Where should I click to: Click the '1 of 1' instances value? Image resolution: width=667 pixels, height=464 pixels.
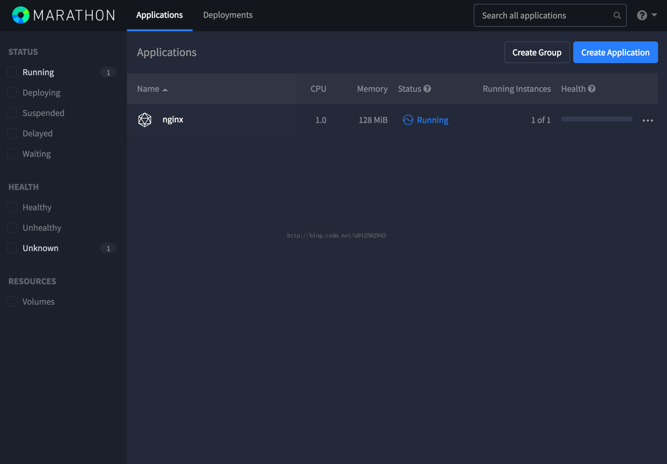click(x=541, y=120)
